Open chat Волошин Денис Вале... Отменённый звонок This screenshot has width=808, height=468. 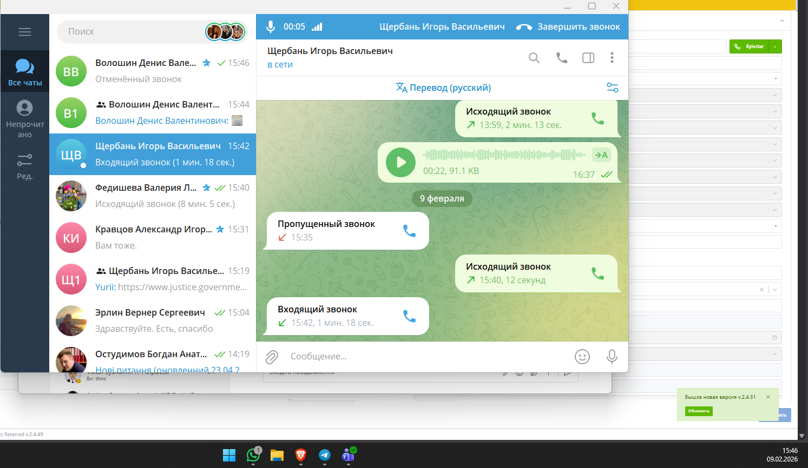(153, 71)
